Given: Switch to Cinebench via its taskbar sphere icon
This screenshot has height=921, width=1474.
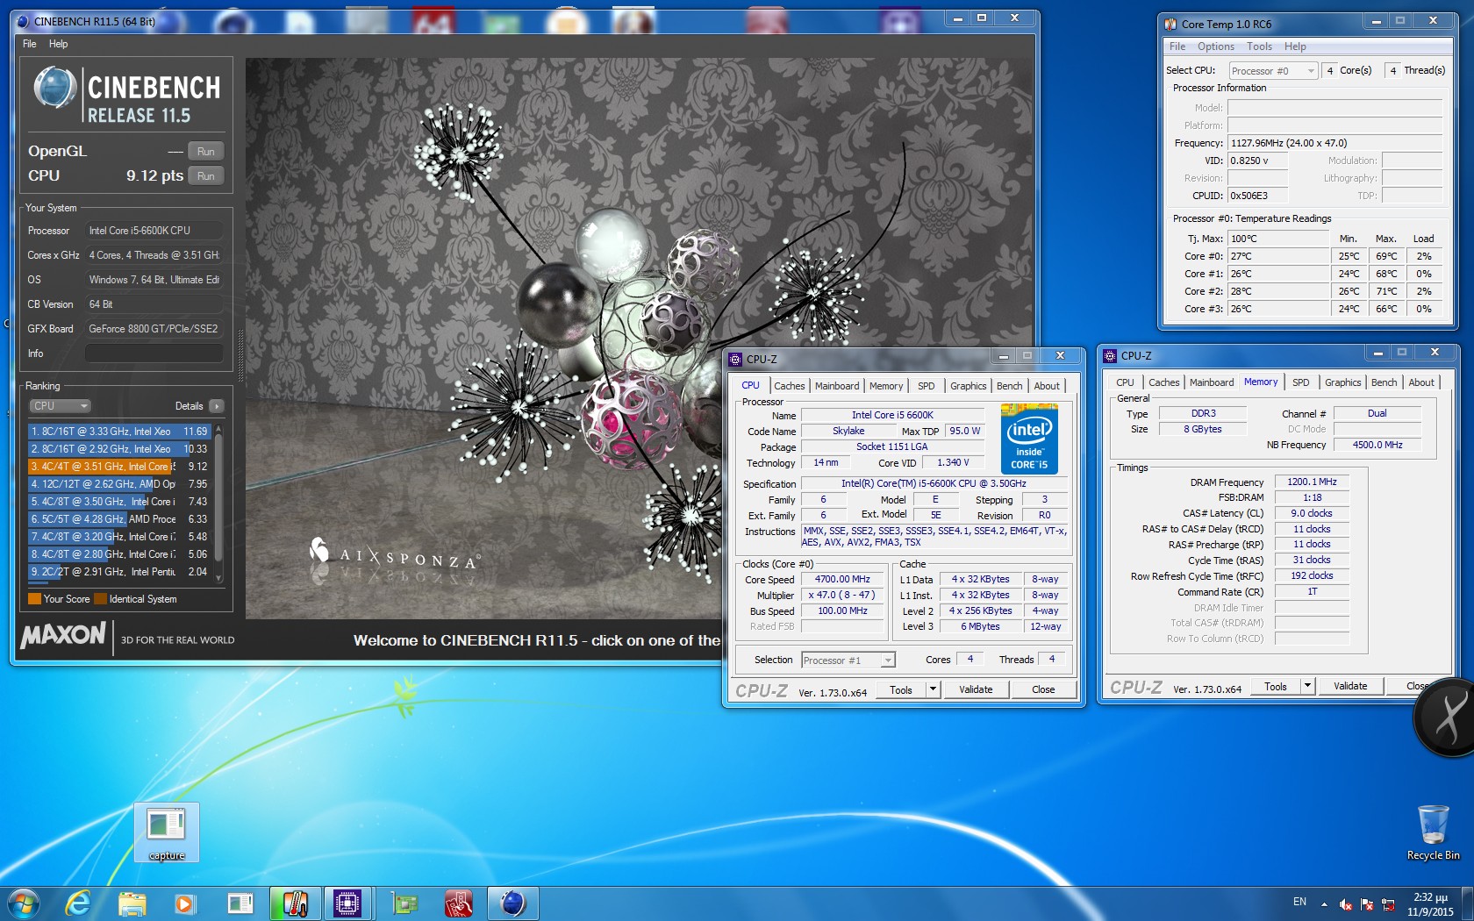Looking at the screenshot, I should 512,903.
